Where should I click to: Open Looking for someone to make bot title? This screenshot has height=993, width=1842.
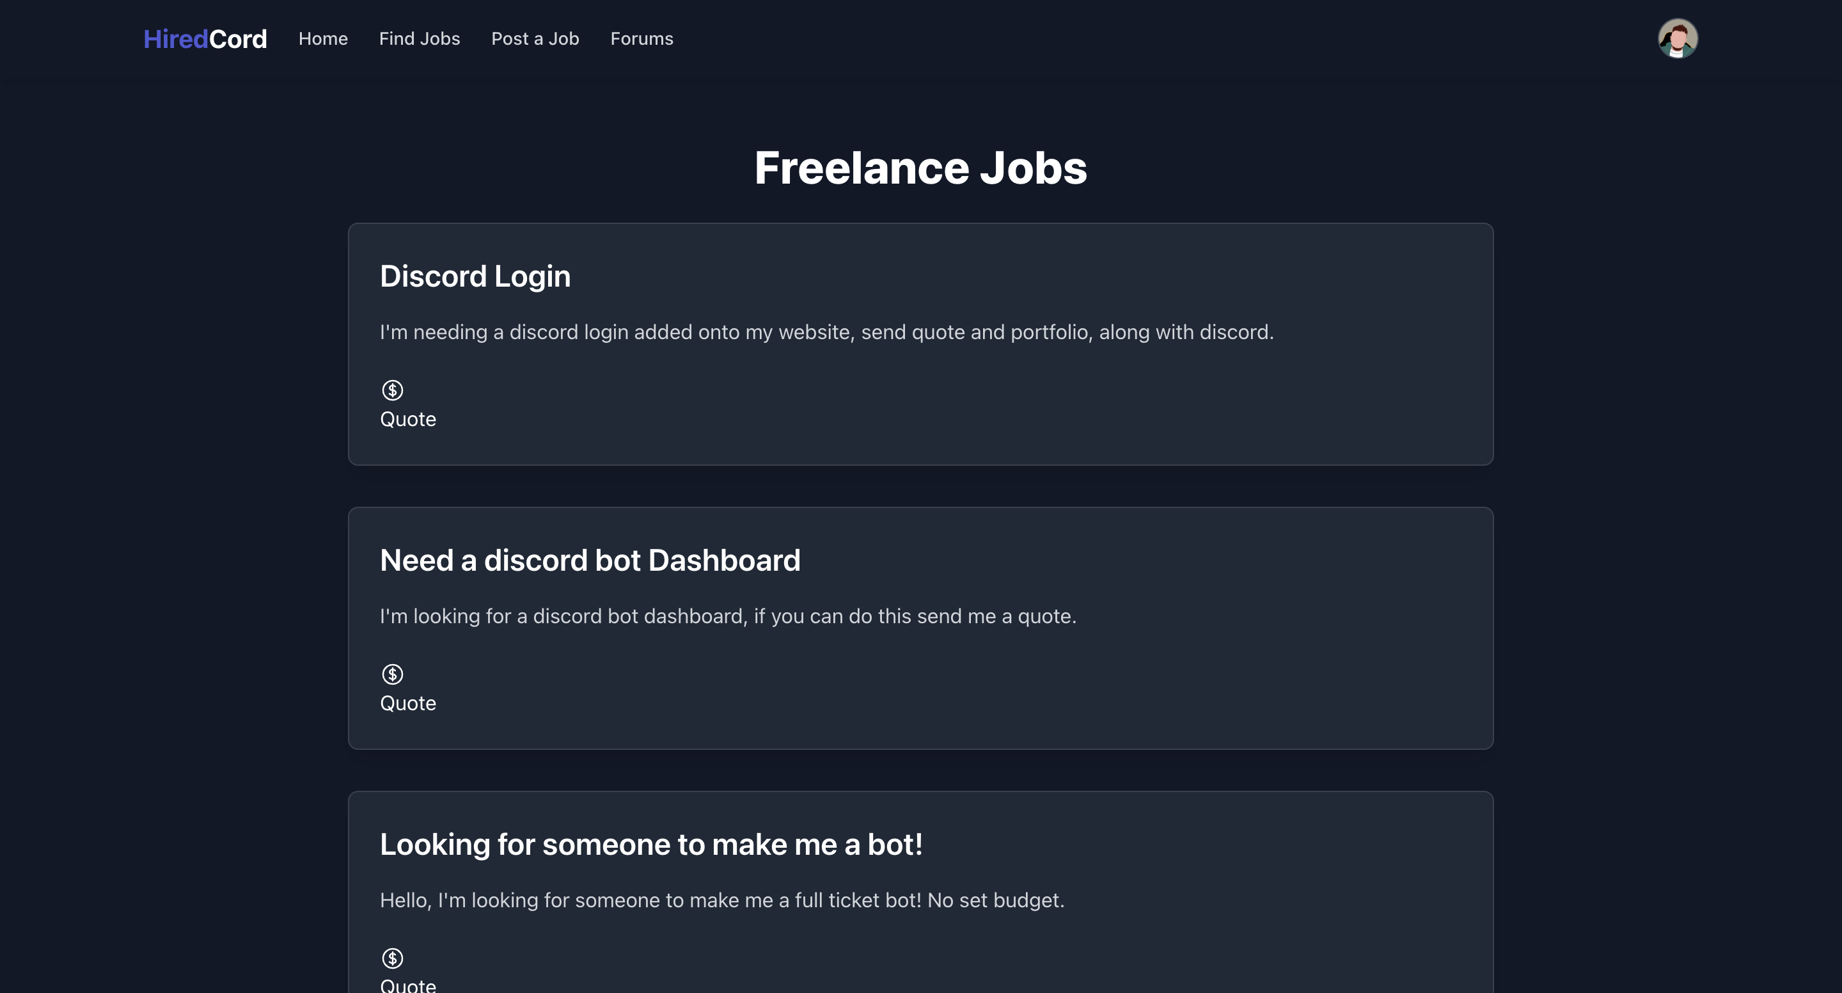click(x=650, y=844)
